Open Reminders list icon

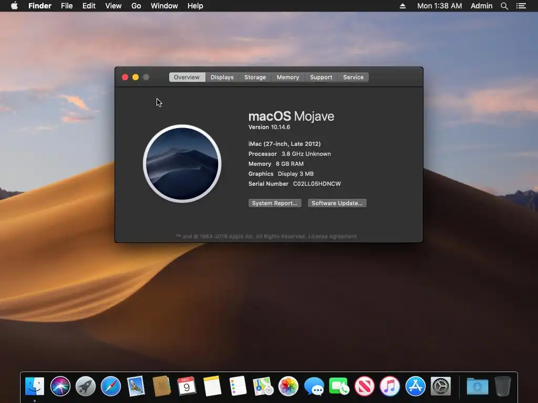click(237, 386)
